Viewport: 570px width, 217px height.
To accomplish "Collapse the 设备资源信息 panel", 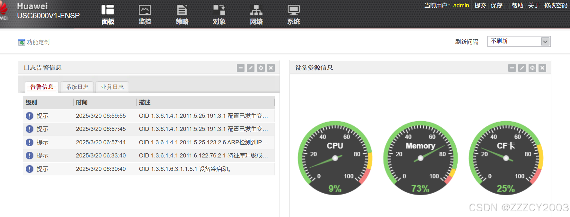I will click(x=512, y=68).
